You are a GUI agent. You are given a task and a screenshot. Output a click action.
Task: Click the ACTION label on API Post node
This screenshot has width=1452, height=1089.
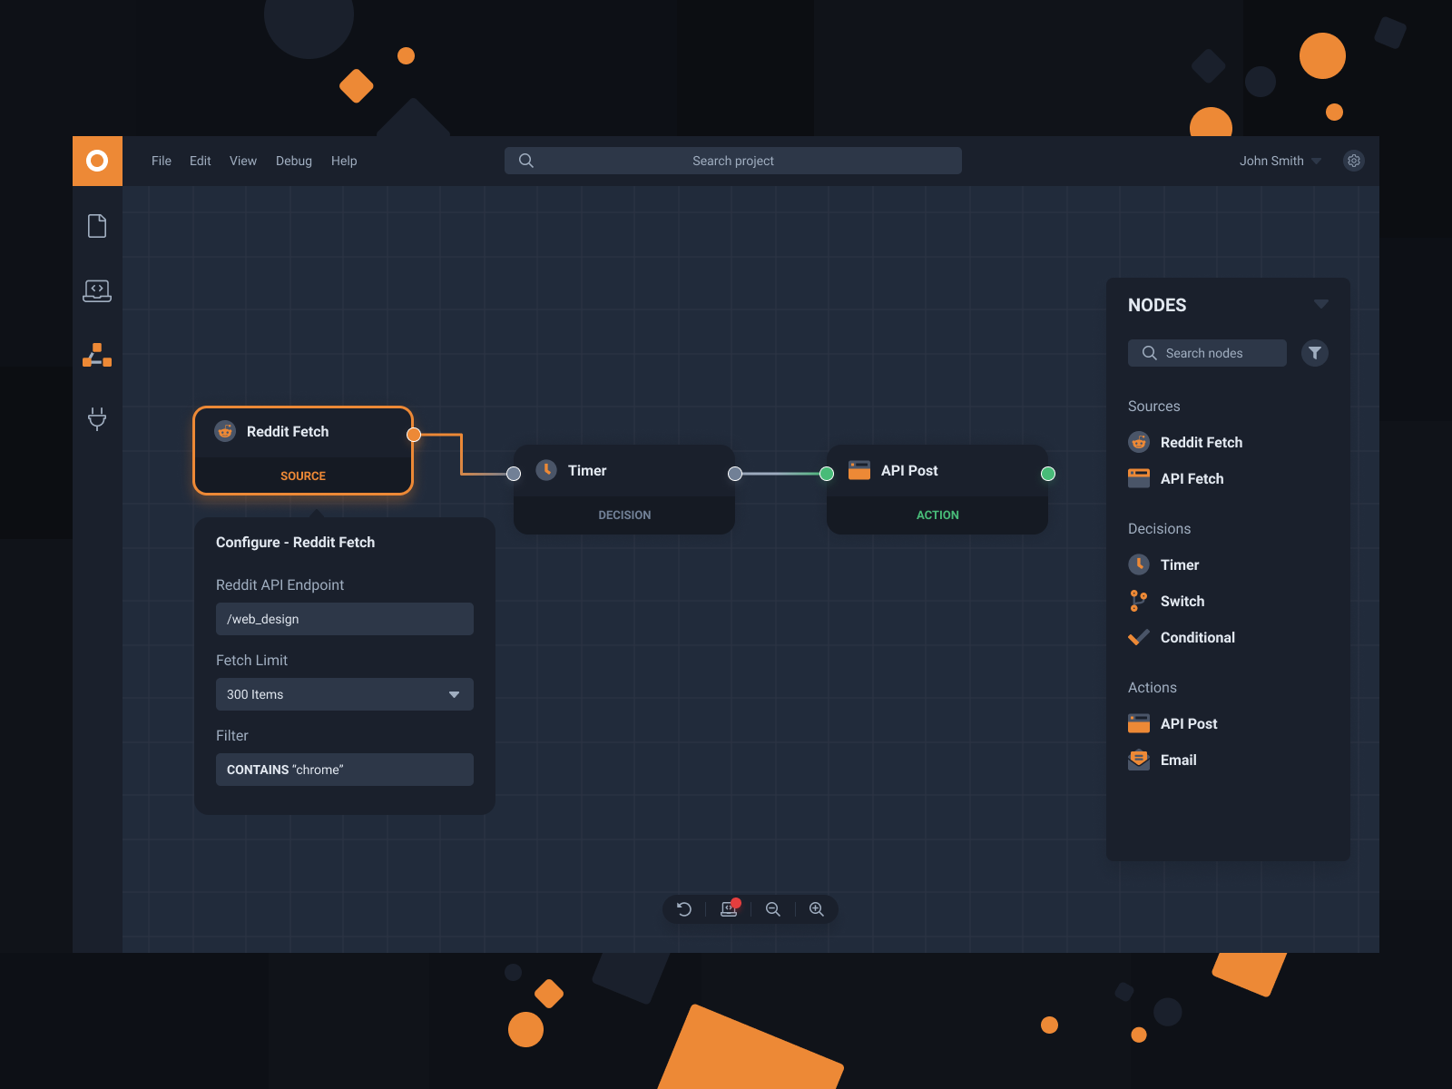(937, 515)
